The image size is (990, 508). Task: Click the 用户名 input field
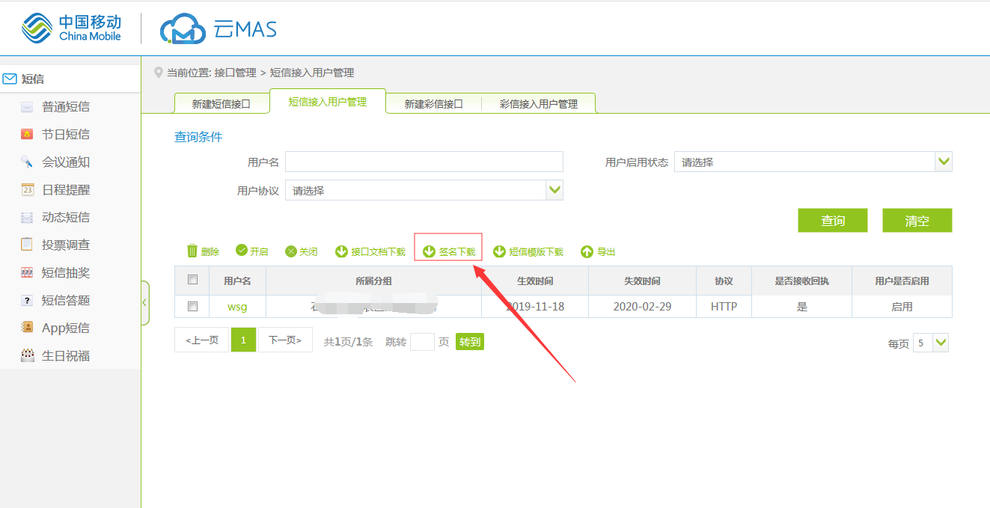(424, 162)
